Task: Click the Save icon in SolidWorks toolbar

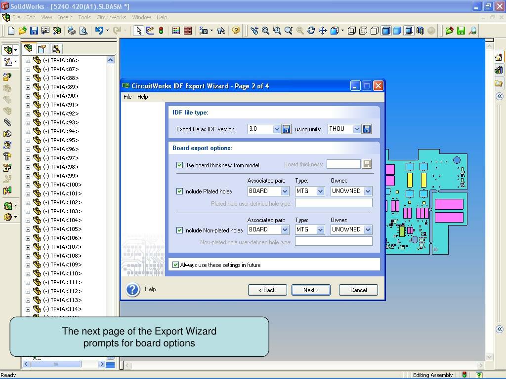Action: pos(34,31)
